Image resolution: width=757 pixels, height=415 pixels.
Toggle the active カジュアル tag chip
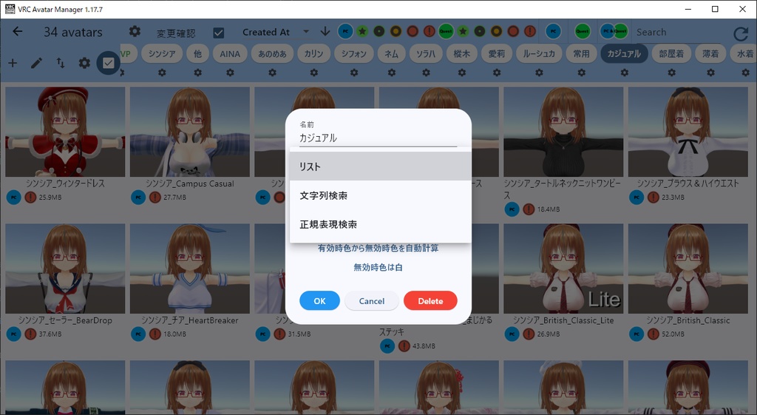[x=624, y=53]
